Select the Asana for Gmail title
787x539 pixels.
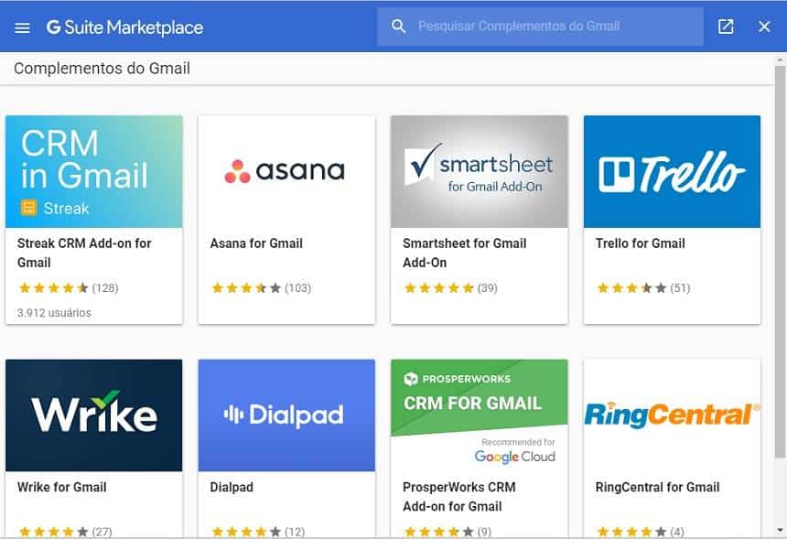[x=256, y=243]
